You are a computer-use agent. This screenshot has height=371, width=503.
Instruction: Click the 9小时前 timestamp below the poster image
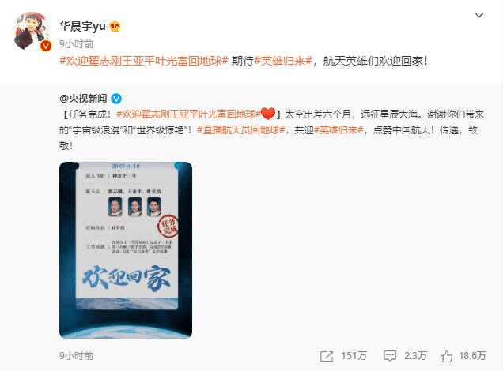(77, 356)
